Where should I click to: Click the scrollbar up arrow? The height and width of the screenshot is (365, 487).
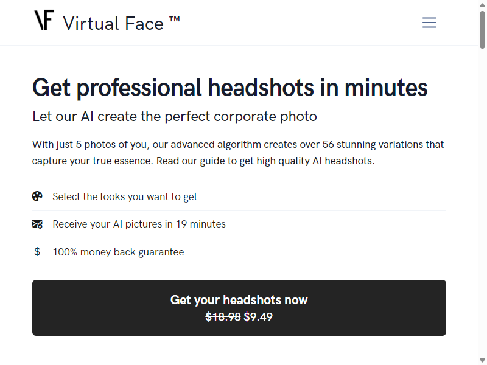pyautogui.click(x=482, y=5)
